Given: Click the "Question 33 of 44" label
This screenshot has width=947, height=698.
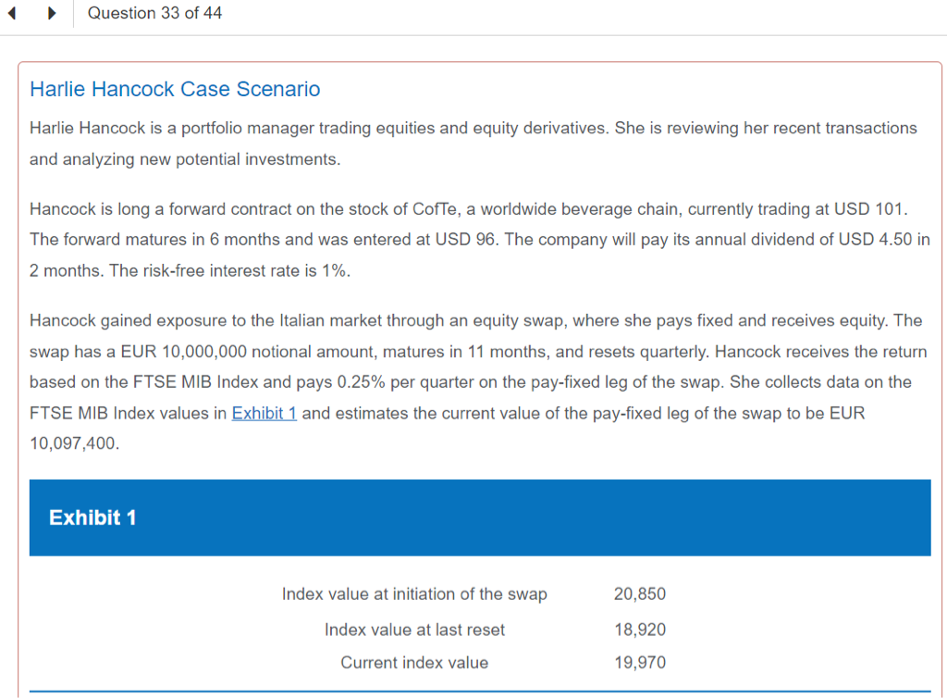Looking at the screenshot, I should coord(154,13).
